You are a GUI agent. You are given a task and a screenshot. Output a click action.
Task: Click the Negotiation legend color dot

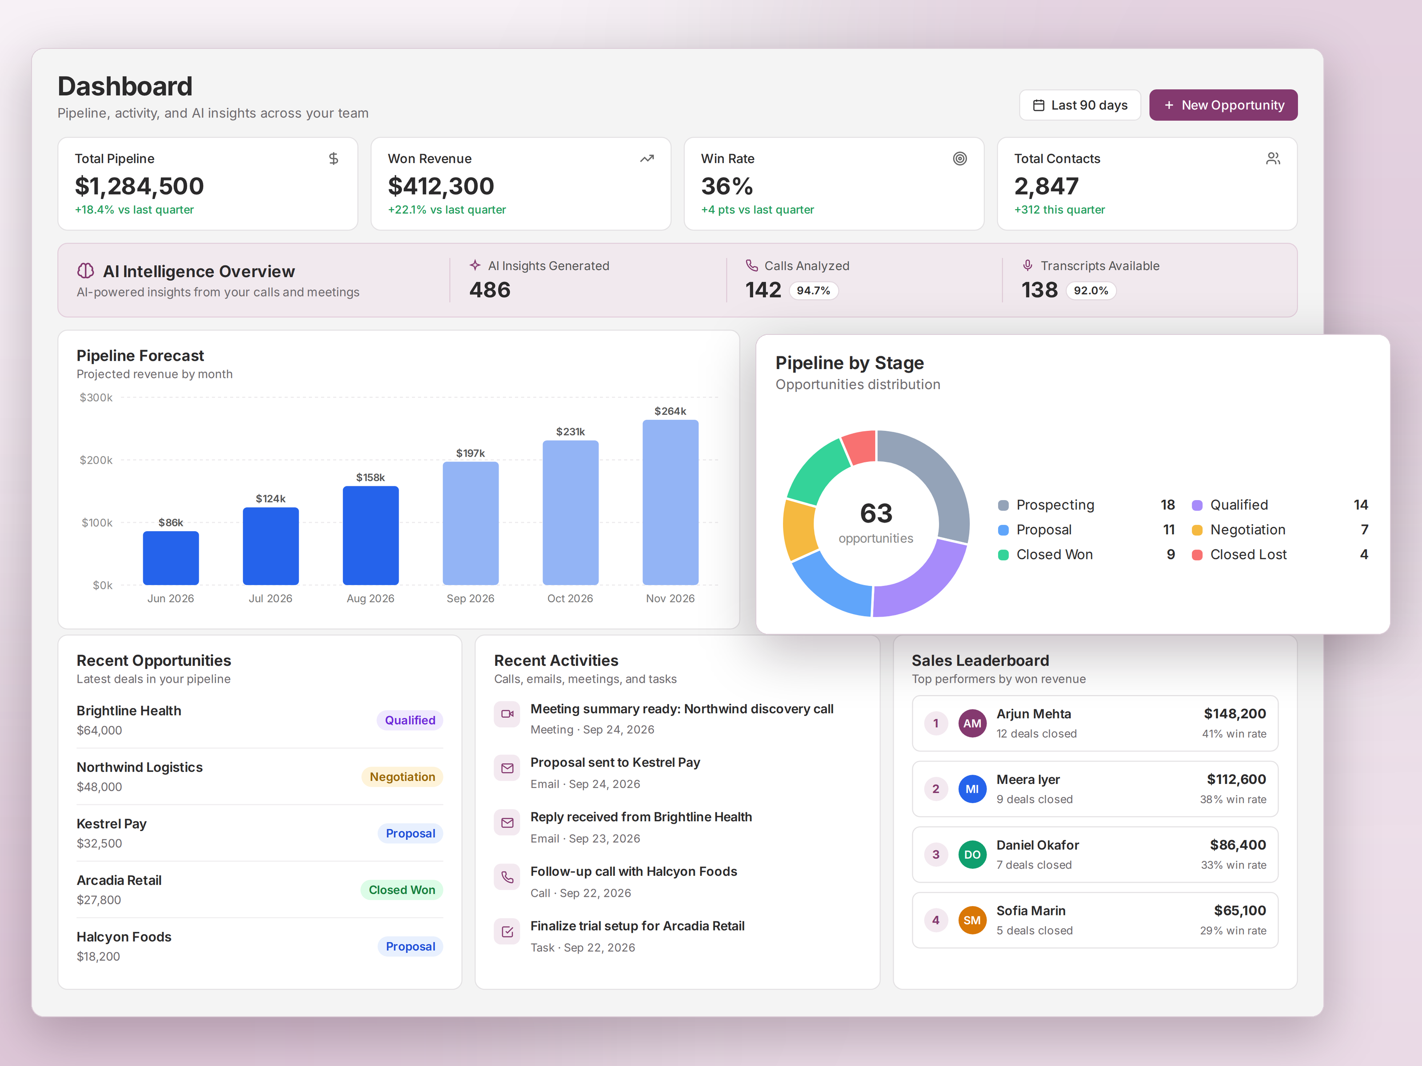pos(1197,530)
